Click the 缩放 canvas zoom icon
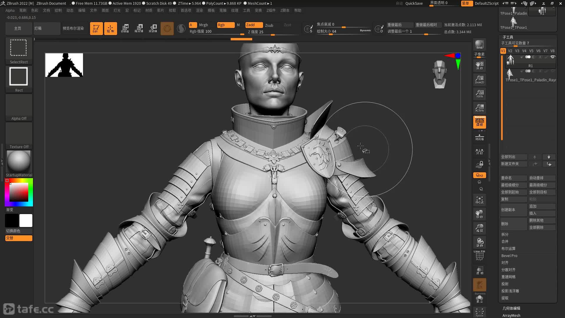 coord(479,228)
